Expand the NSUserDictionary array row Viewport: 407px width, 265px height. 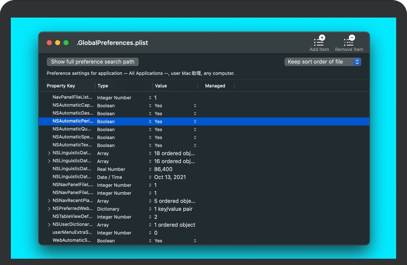click(x=49, y=225)
